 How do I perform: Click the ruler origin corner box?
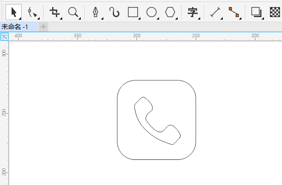[x=5, y=37]
